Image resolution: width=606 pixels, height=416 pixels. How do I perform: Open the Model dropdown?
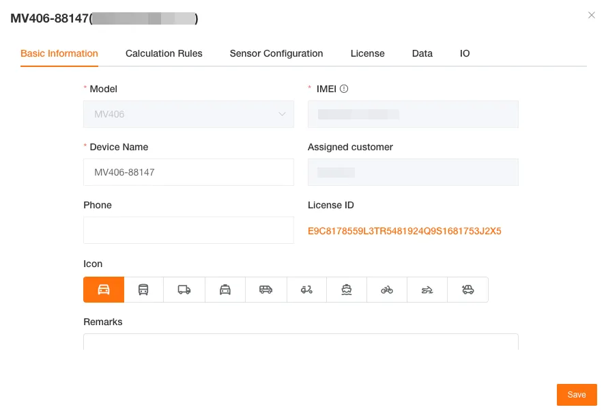(x=188, y=115)
